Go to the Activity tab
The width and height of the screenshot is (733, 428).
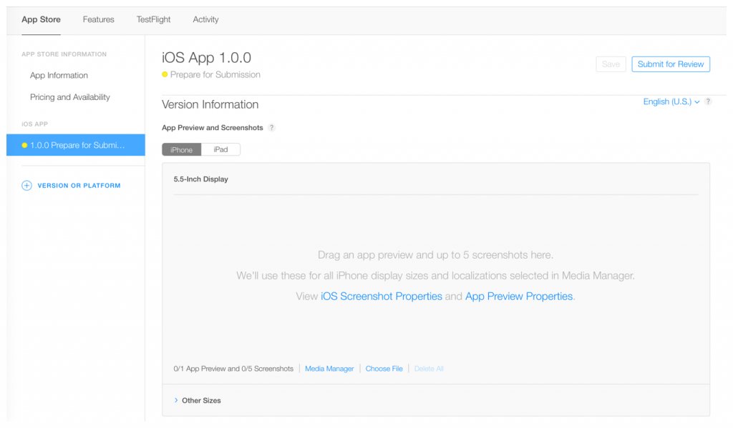point(205,20)
